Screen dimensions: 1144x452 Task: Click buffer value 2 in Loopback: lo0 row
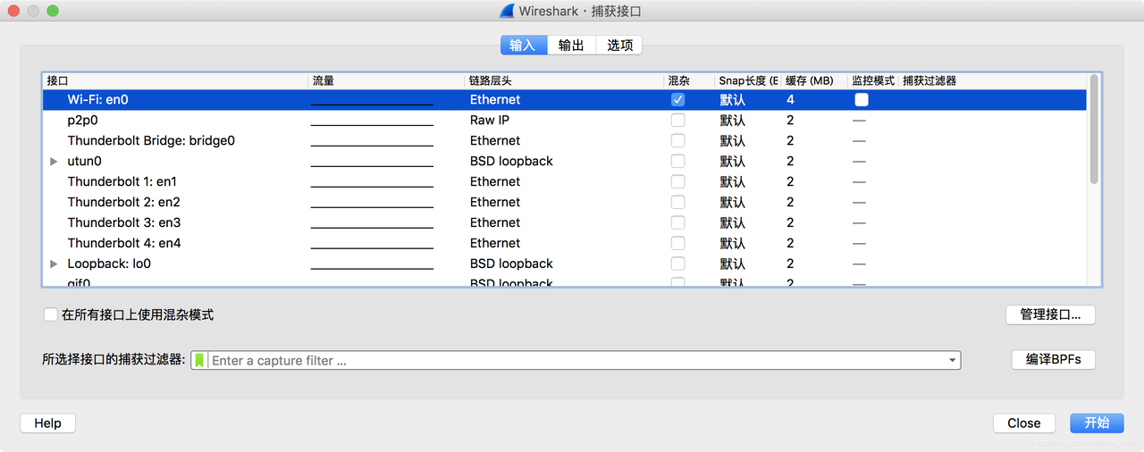coord(790,264)
